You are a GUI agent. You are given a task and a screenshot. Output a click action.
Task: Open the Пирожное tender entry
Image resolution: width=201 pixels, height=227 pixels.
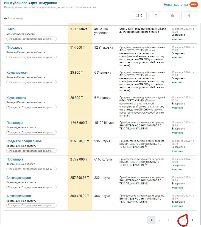click(x=14, y=48)
